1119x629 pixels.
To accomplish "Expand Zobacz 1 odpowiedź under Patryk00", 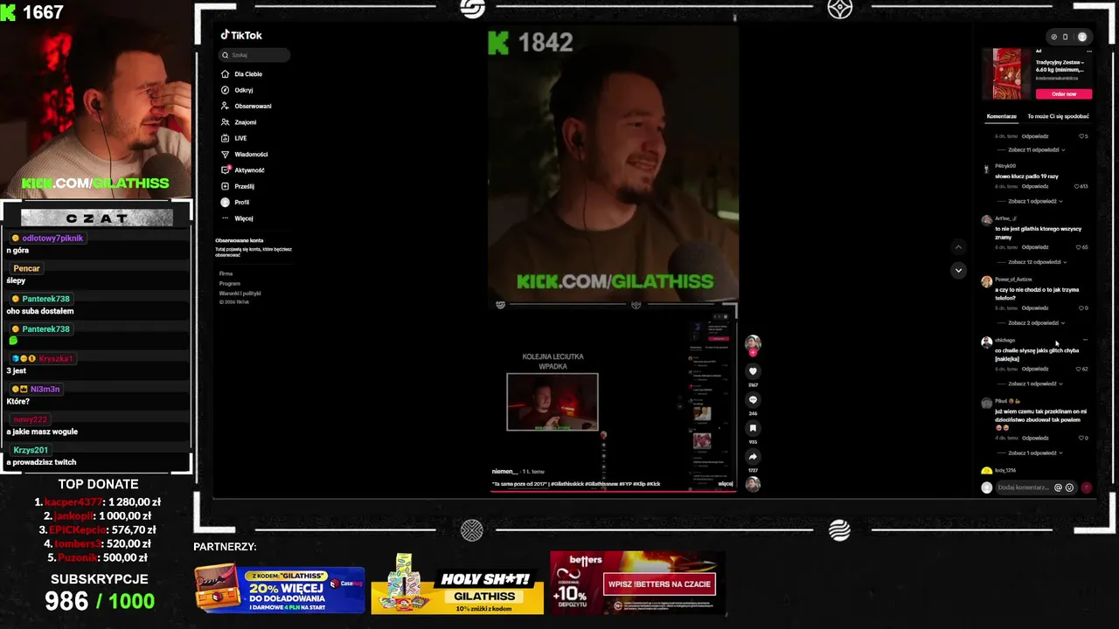I will pyautogui.click(x=1035, y=201).
